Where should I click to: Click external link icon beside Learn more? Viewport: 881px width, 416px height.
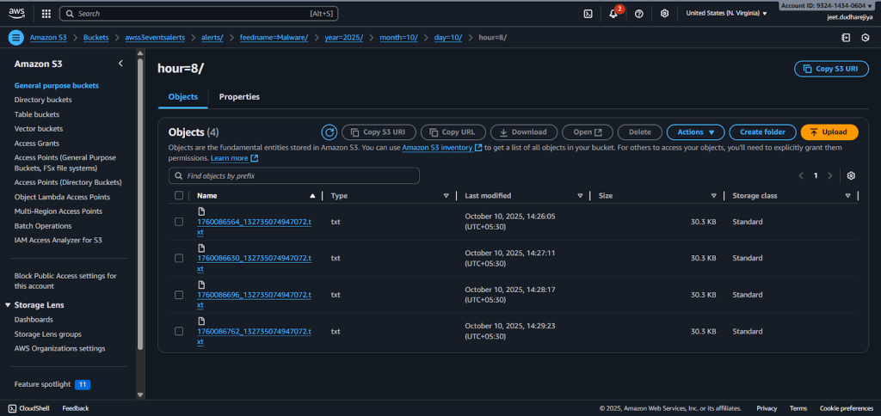[255, 158]
